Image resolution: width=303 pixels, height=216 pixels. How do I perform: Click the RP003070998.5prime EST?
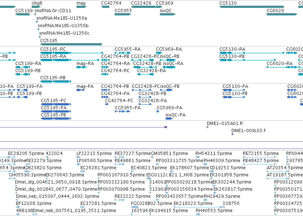coord(99,193)
